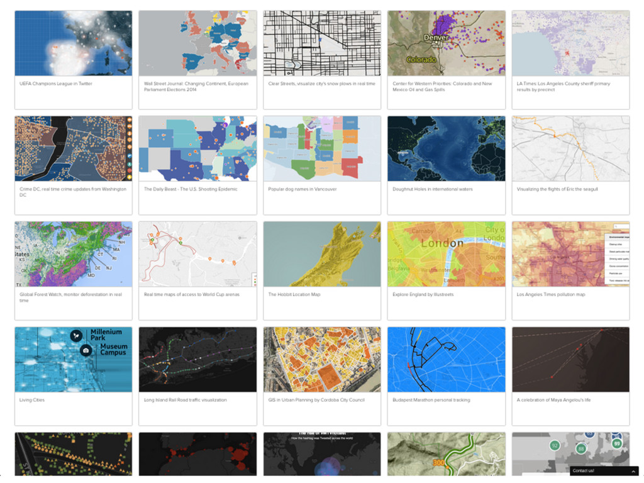Click the Contact us! chat button

(604, 470)
